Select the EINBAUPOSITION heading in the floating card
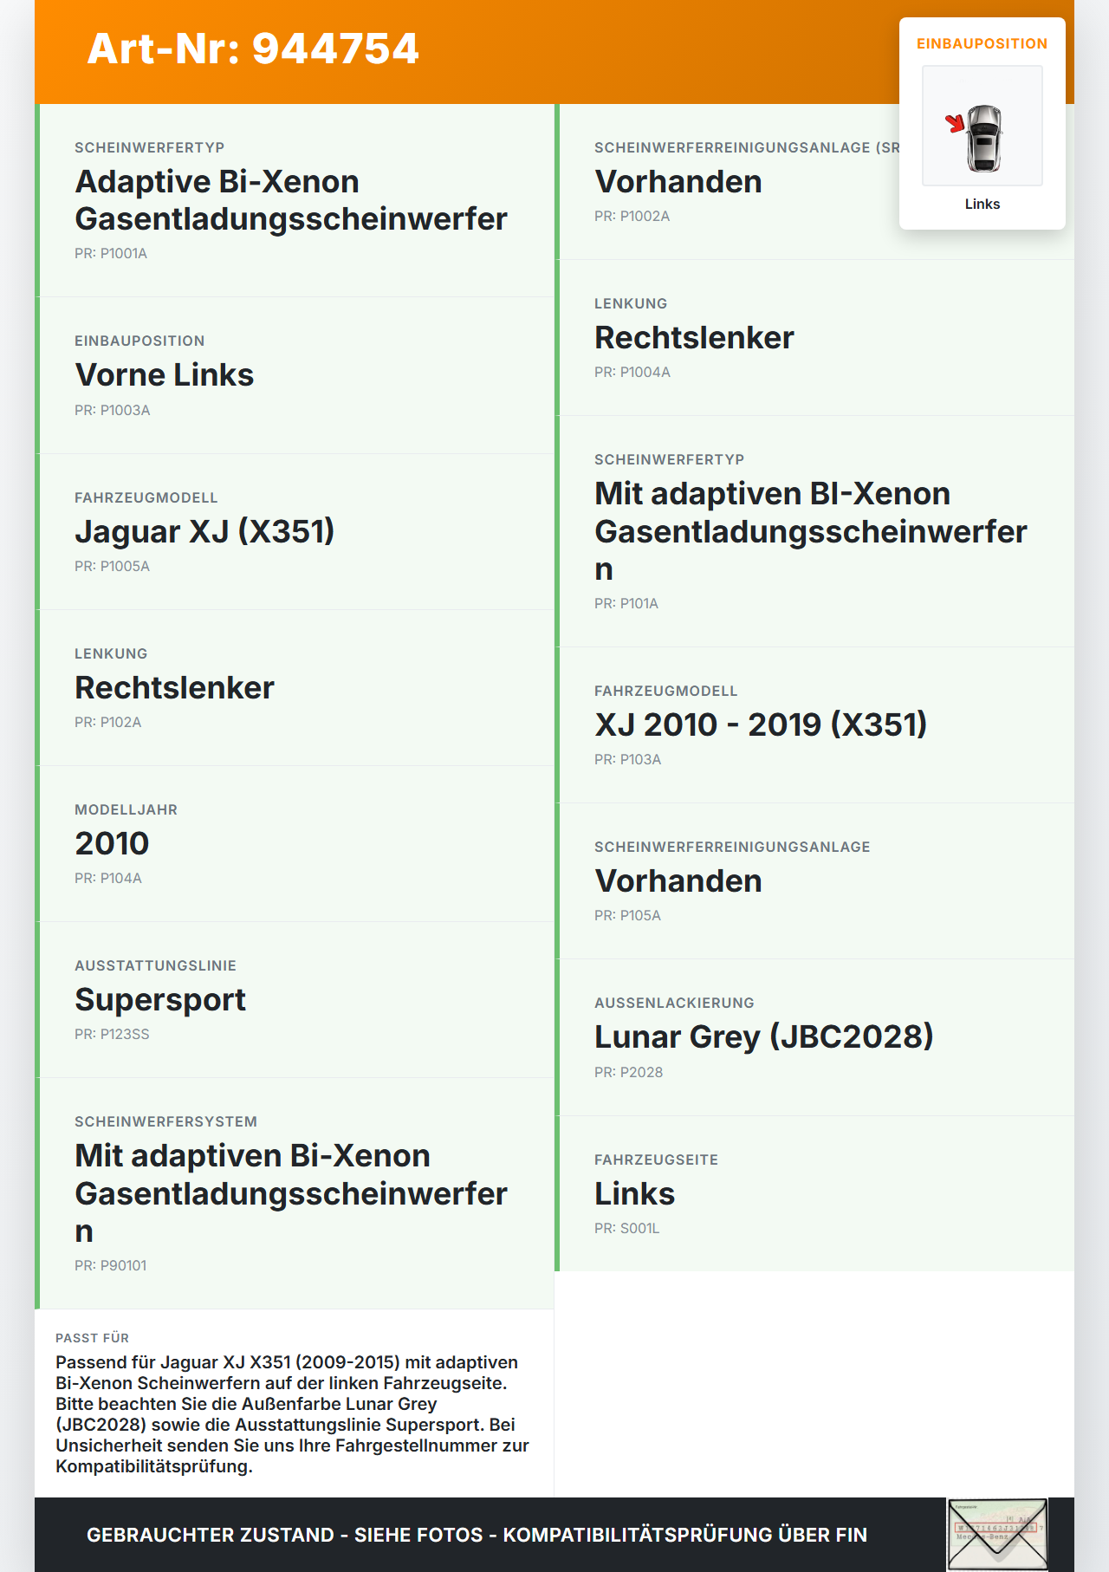 pyautogui.click(x=983, y=43)
